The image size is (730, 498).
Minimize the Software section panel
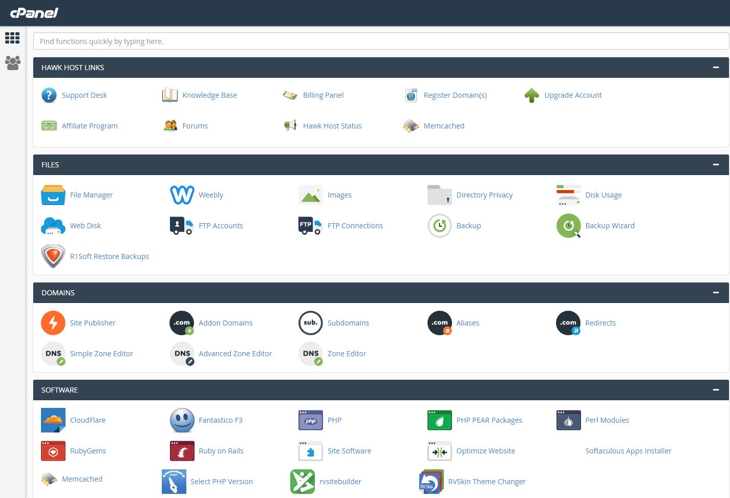tap(716, 390)
